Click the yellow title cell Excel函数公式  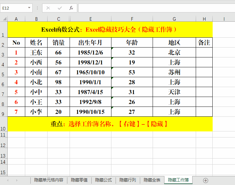coord(110,29)
